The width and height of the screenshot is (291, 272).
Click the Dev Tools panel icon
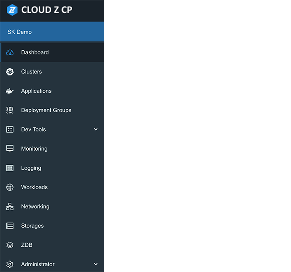10,130
